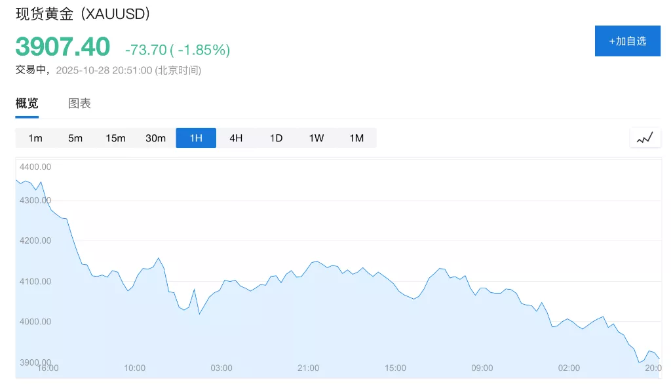
Task: Switch to the 概览 tab
Action: [27, 104]
